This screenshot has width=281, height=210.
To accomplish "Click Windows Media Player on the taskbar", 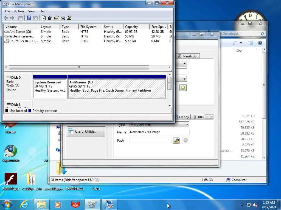I will point(58,205).
